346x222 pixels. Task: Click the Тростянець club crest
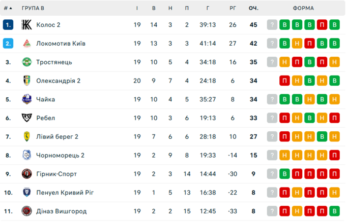(27, 62)
